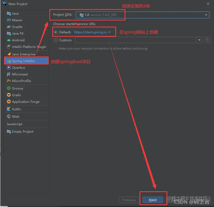The image size is (214, 207).
Task: Click the Quarkus icon
Action: coord(9,67)
